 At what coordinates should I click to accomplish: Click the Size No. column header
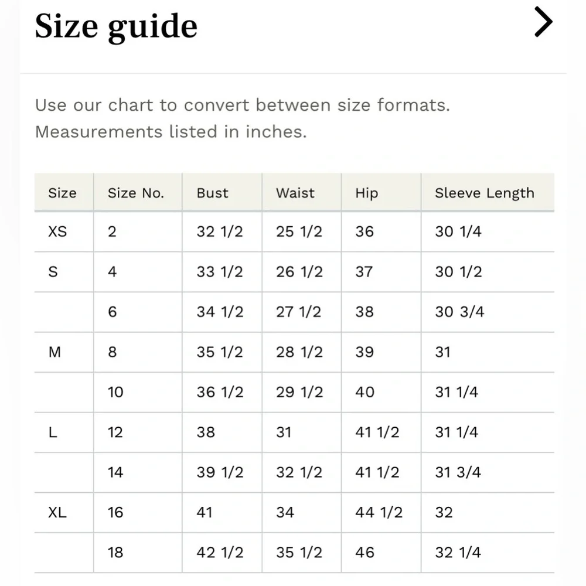136,193
